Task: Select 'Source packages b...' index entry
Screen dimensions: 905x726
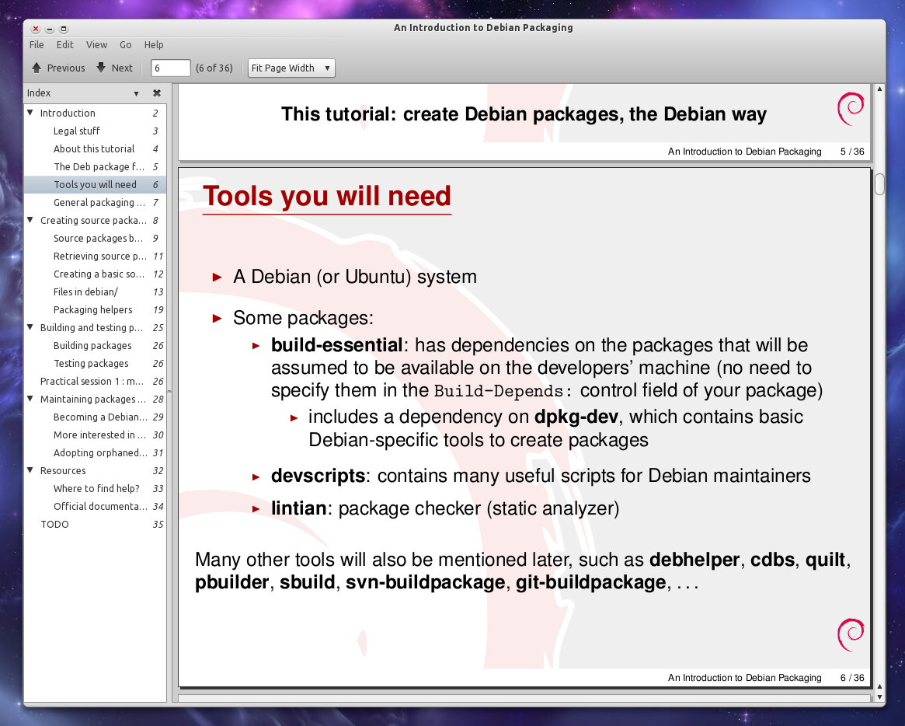Action: [96, 239]
